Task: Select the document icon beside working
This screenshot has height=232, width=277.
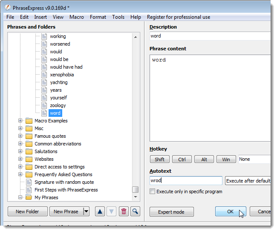Action: coord(44,36)
